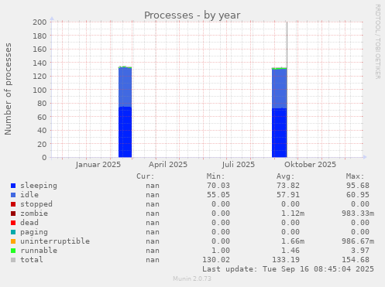
Task: Click uninterruptible average value 1.66m
Action: click(x=293, y=241)
